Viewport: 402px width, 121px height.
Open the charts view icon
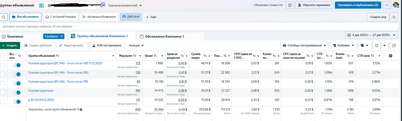[x=394, y=45]
